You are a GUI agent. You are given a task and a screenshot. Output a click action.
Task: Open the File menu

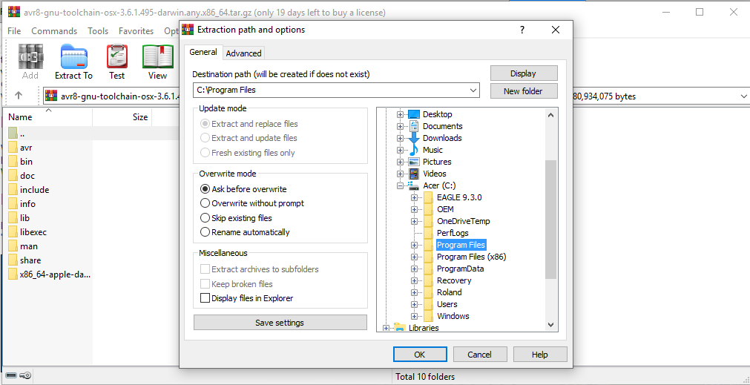pyautogui.click(x=14, y=31)
